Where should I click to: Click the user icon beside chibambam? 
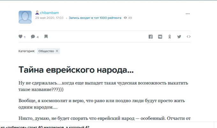37,13
